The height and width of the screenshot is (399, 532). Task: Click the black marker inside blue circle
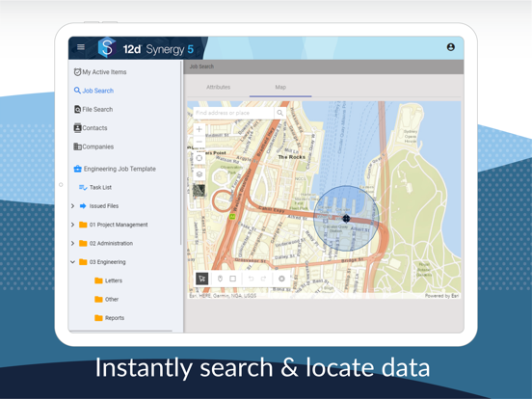click(x=346, y=218)
